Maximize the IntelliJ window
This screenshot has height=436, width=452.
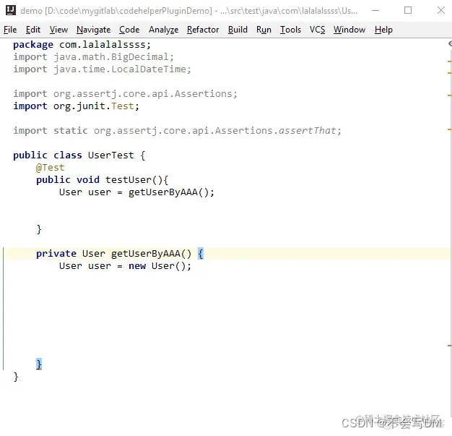coord(408,11)
